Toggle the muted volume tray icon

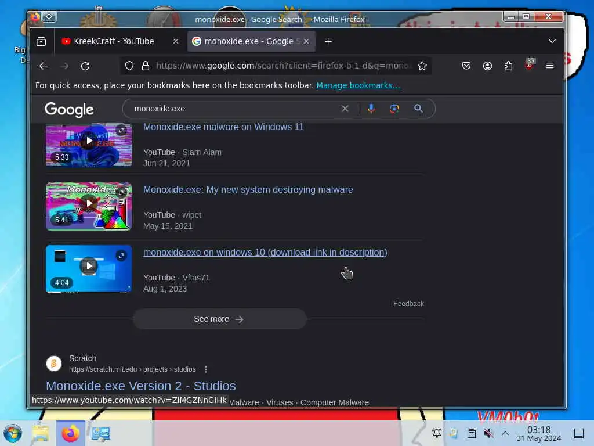pos(488,433)
